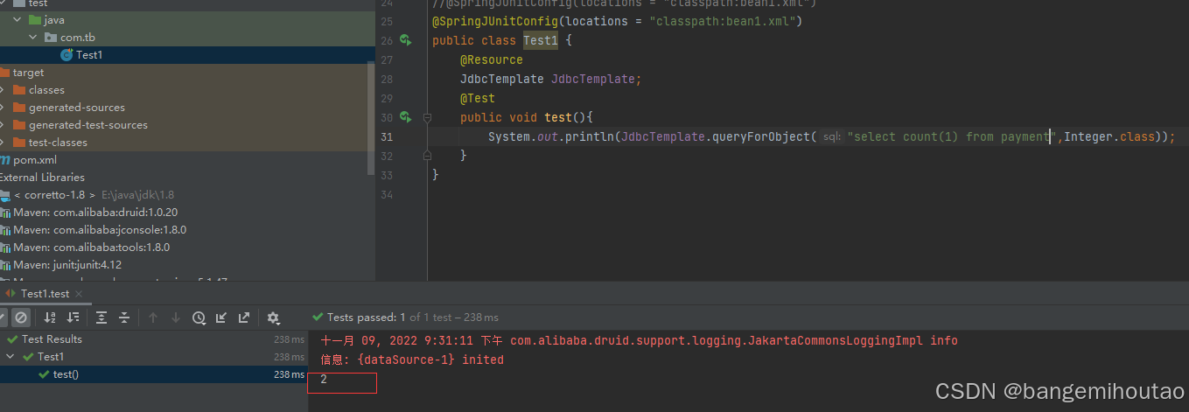The width and height of the screenshot is (1189, 412).
Task: Go to next failed test arrow
Action: [x=176, y=318]
